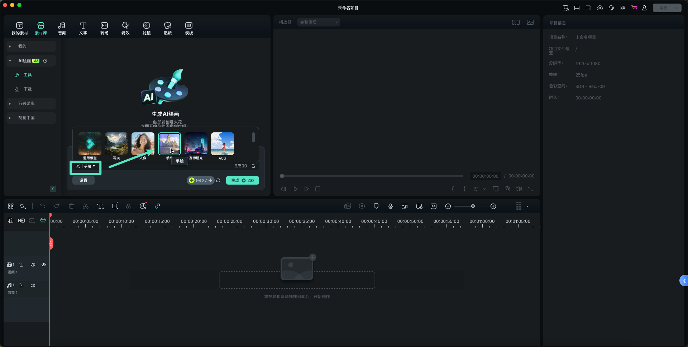Click the voiceover microphone icon

[x=391, y=206]
